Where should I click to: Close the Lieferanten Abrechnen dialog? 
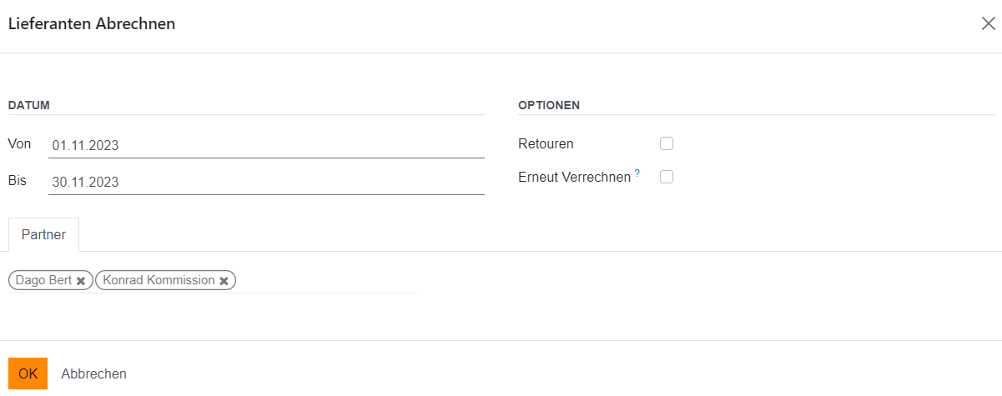[x=988, y=23]
